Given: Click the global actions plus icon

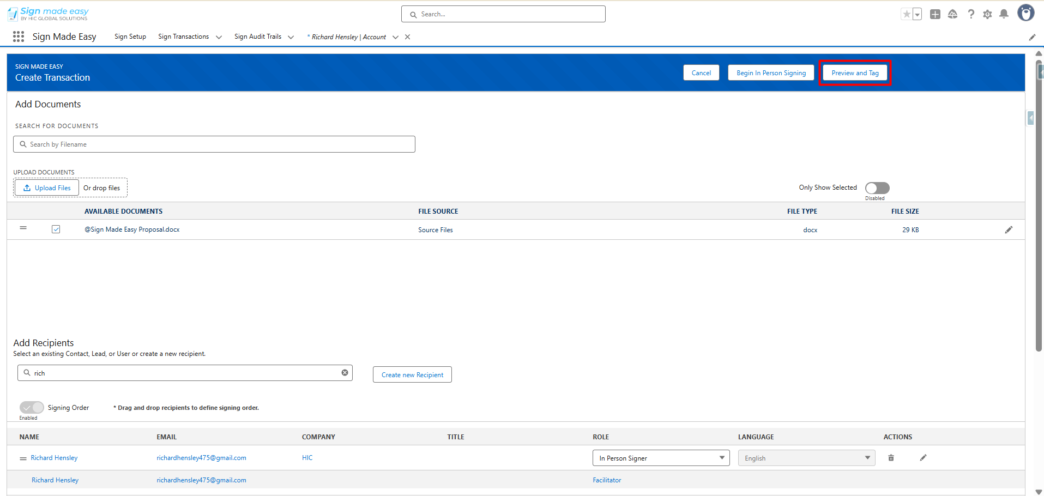Looking at the screenshot, I should click(935, 14).
